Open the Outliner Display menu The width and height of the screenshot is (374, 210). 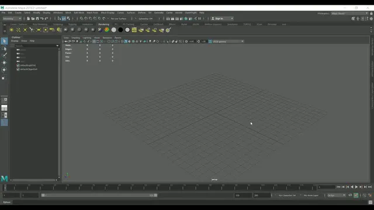(15, 41)
